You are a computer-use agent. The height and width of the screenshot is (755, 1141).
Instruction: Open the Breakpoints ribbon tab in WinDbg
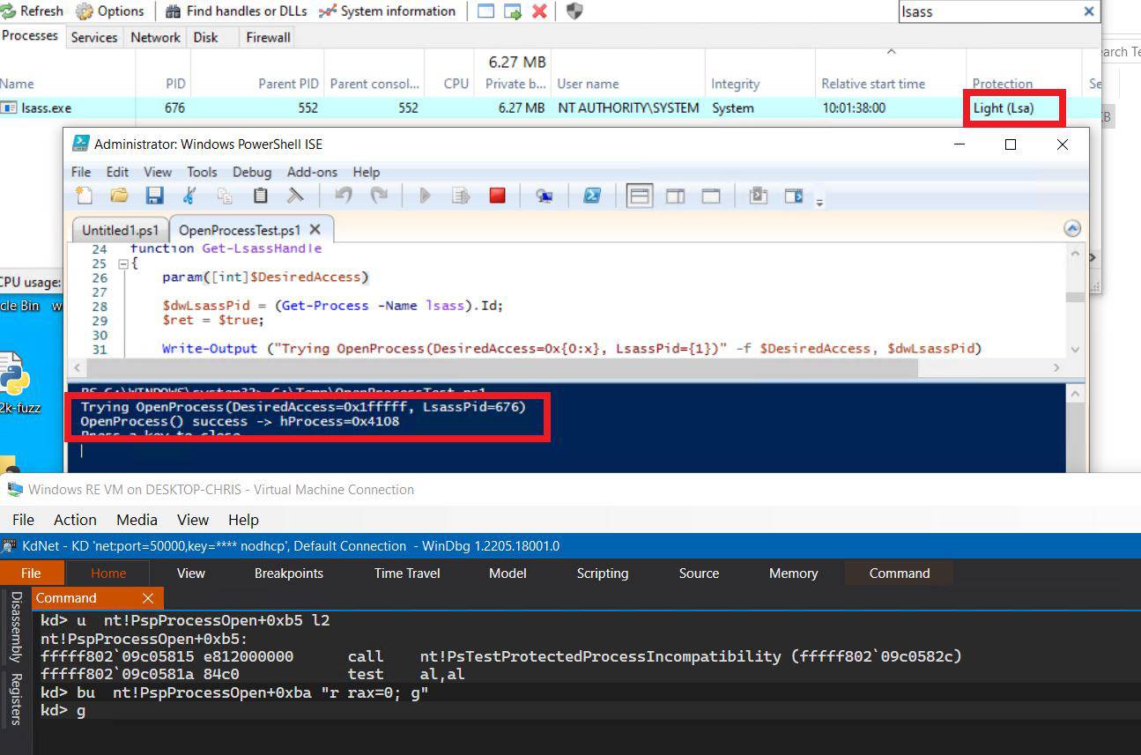pos(288,573)
